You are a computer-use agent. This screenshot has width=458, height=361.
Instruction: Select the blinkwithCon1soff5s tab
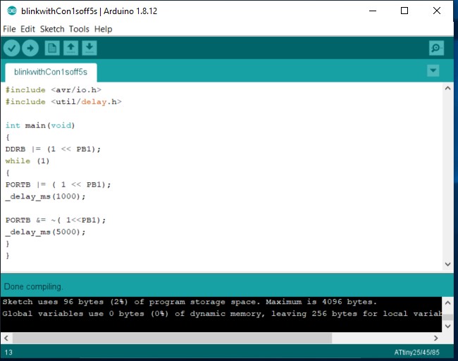(51, 72)
